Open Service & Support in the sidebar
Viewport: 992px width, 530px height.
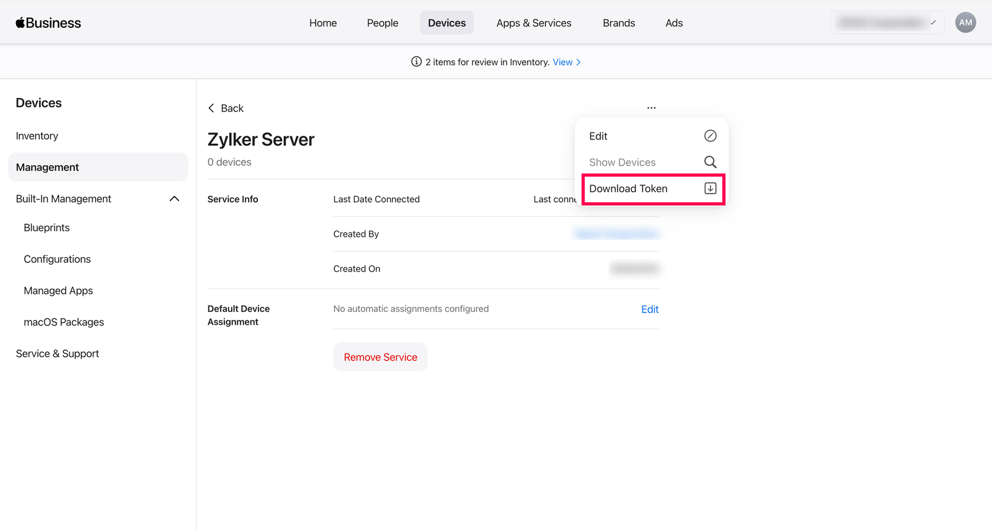tap(58, 353)
